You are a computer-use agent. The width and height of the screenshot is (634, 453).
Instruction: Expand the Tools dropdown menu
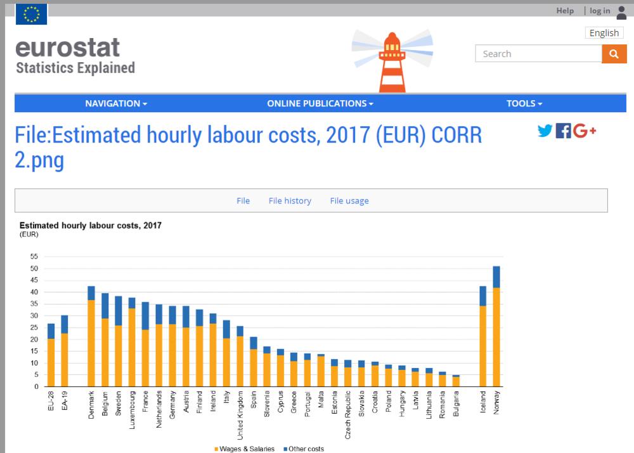[524, 103]
